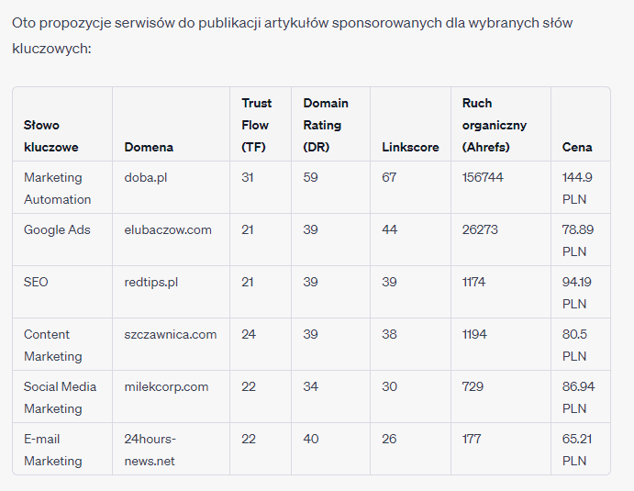The height and width of the screenshot is (491, 634).
Task: Click the Domena column header
Action: pos(149,147)
